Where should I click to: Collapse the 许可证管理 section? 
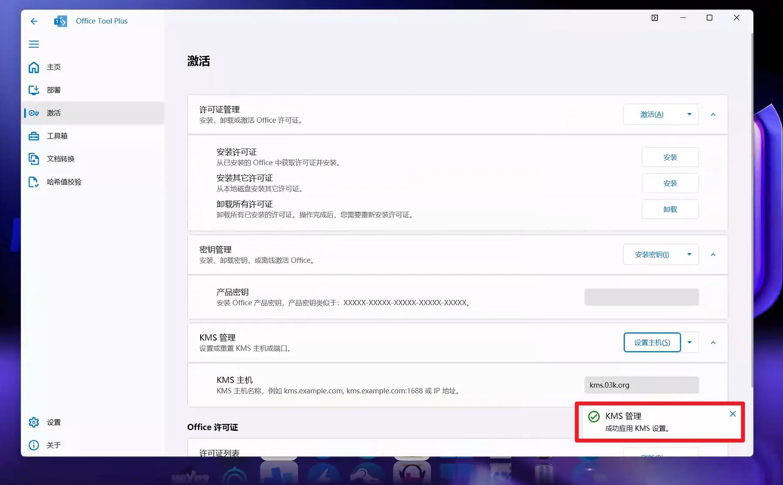coord(713,114)
